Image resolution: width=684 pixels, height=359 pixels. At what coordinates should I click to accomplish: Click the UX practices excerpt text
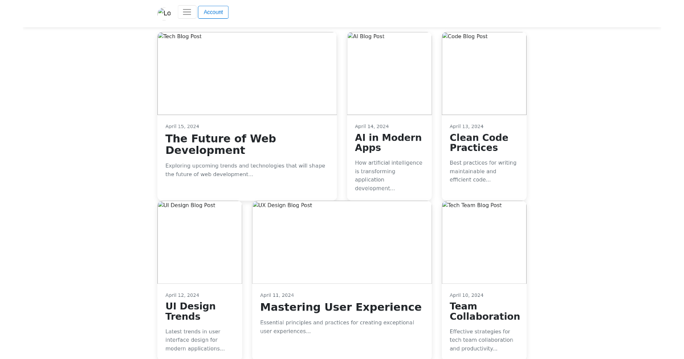pos(337,327)
